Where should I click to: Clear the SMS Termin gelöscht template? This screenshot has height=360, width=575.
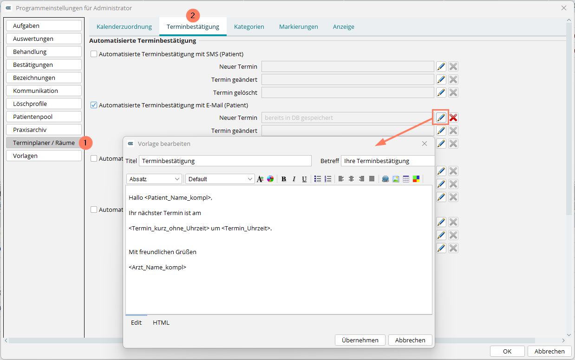click(x=453, y=92)
